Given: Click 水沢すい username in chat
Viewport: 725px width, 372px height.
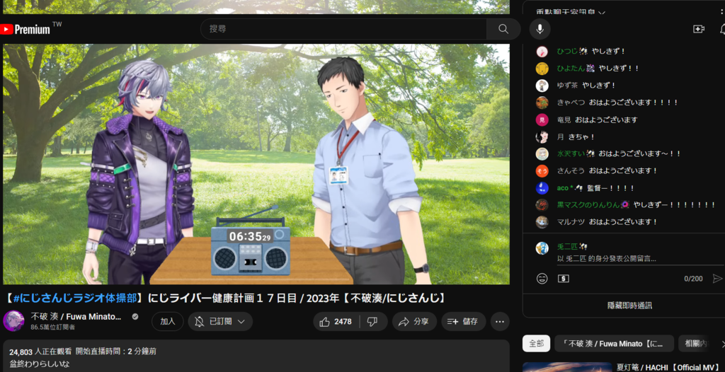Looking at the screenshot, I should tap(571, 154).
